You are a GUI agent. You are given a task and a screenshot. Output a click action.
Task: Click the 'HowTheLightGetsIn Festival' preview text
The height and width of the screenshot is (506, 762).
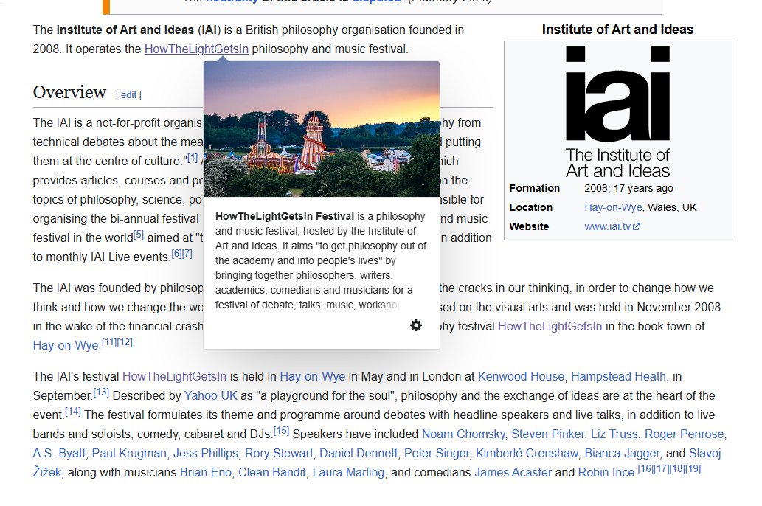(285, 216)
